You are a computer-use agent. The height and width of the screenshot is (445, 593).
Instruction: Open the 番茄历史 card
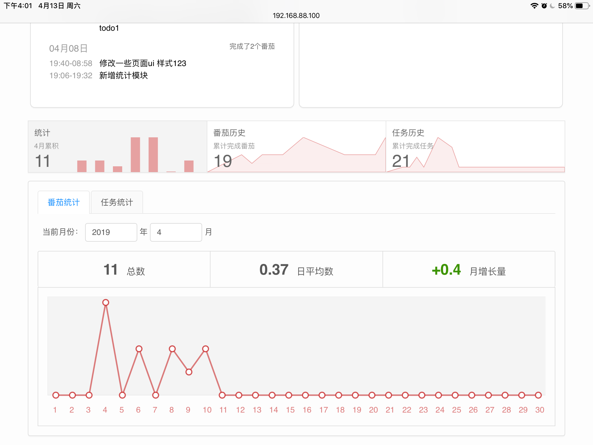[x=296, y=147]
